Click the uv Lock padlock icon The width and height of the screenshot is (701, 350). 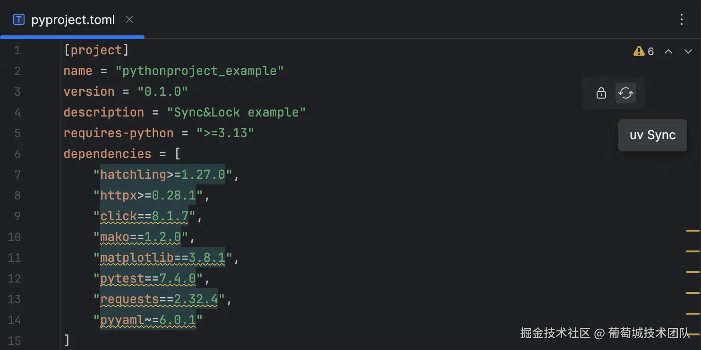point(601,93)
